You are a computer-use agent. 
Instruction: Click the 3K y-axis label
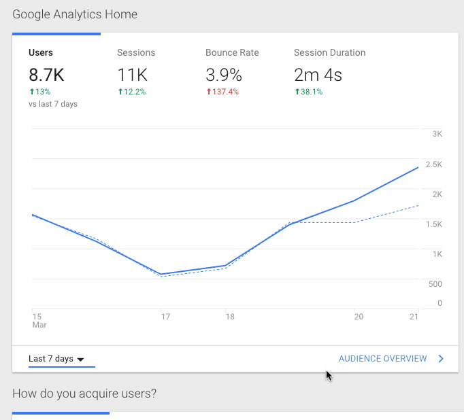click(x=437, y=134)
